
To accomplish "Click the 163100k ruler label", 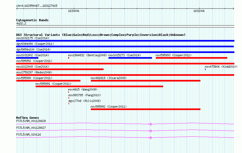I will tap(199, 11).
